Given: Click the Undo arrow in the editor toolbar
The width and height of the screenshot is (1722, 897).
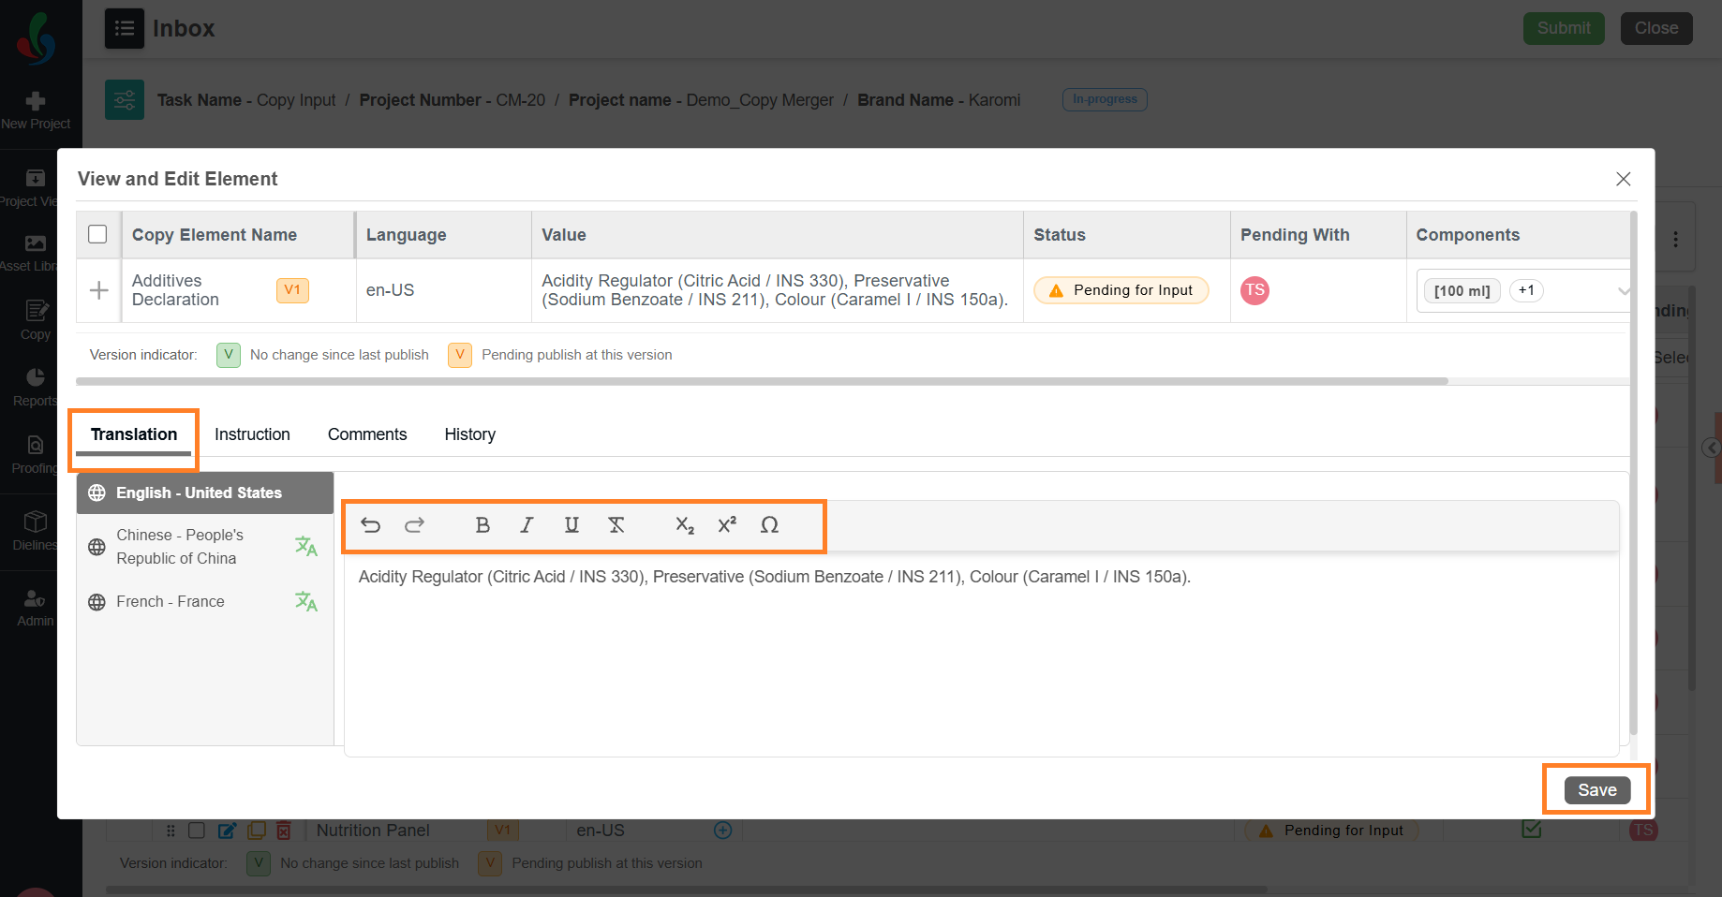Looking at the screenshot, I should (x=371, y=525).
